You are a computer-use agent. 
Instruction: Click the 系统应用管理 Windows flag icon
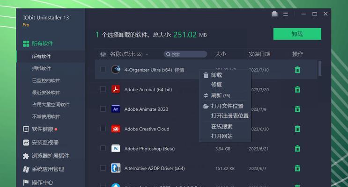coord(26,169)
